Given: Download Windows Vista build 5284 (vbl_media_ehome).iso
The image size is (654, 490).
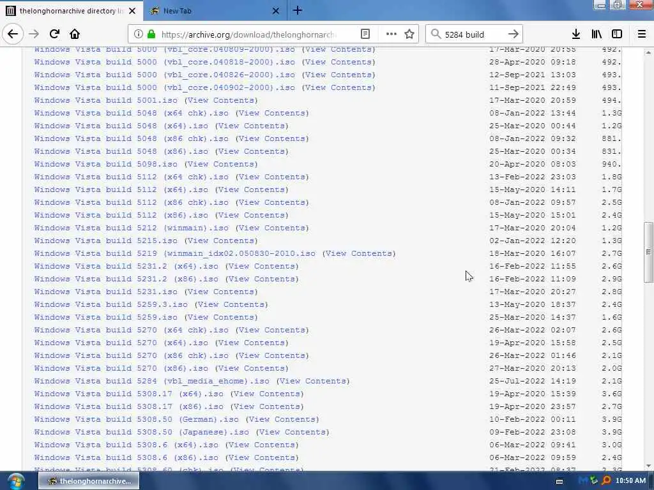Looking at the screenshot, I should pos(152,381).
